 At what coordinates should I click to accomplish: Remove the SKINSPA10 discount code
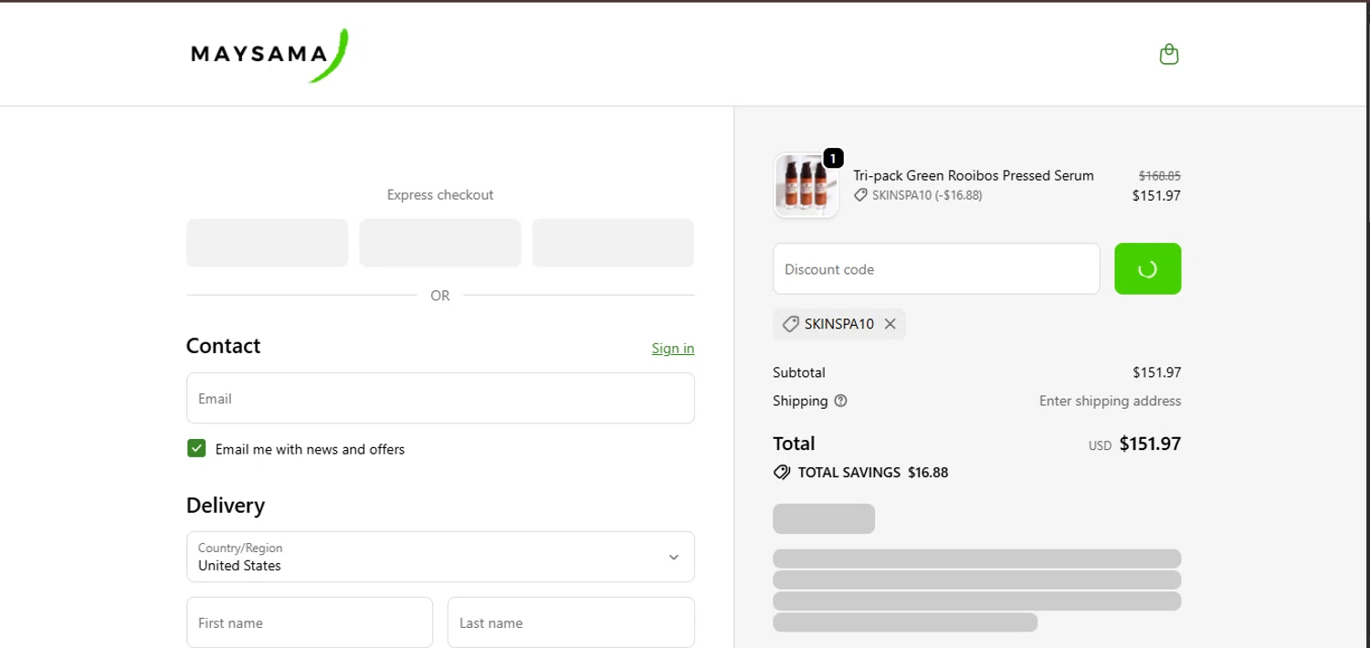click(890, 324)
